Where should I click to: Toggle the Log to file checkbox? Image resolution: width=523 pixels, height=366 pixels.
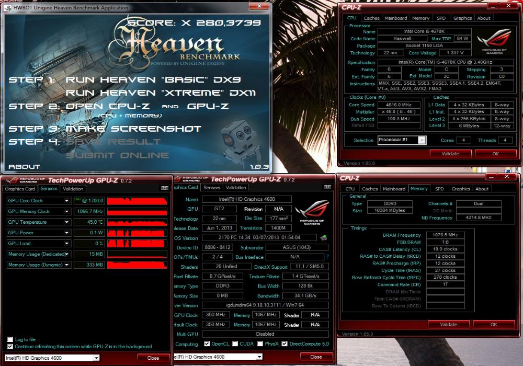(x=10, y=339)
